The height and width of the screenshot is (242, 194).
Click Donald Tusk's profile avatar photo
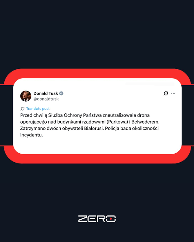[x=26, y=96]
